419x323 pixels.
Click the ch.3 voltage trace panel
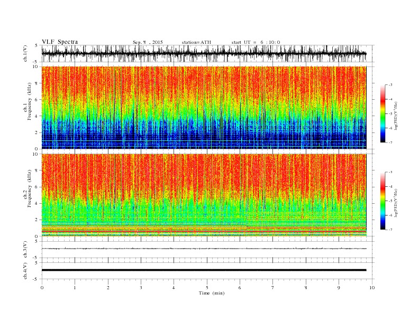click(207, 250)
